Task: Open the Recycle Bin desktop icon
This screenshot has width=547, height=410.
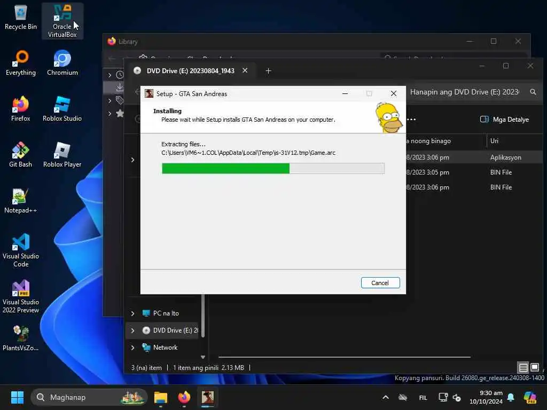Action: 21,18
